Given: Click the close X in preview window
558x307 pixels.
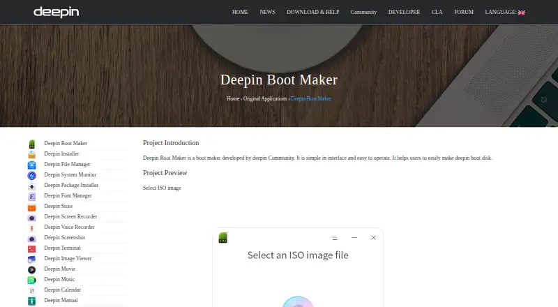Looking at the screenshot, I should coord(373,237).
